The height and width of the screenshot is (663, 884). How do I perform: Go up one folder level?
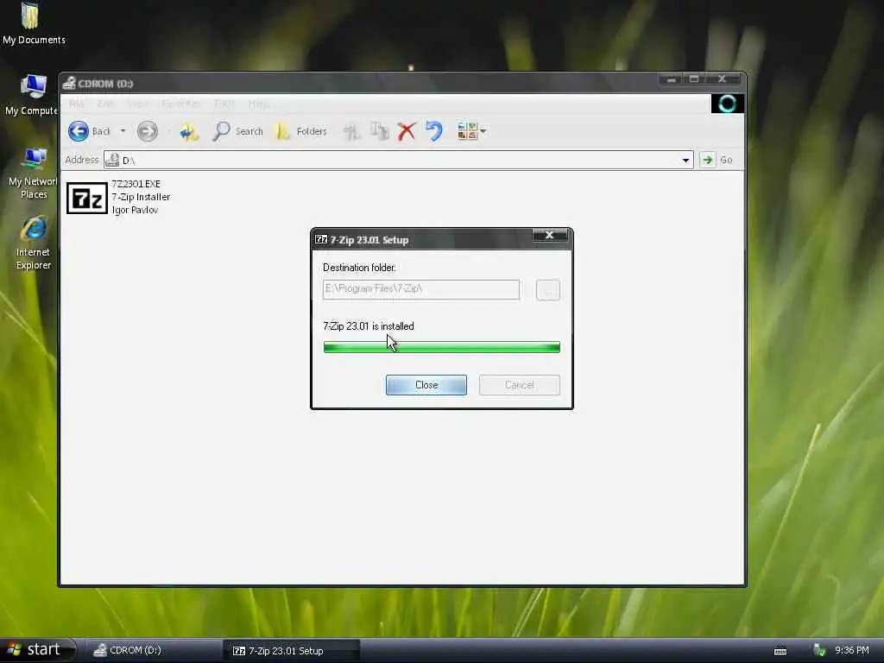188,131
